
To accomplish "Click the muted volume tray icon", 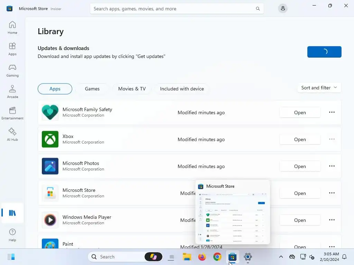I will [312, 257].
